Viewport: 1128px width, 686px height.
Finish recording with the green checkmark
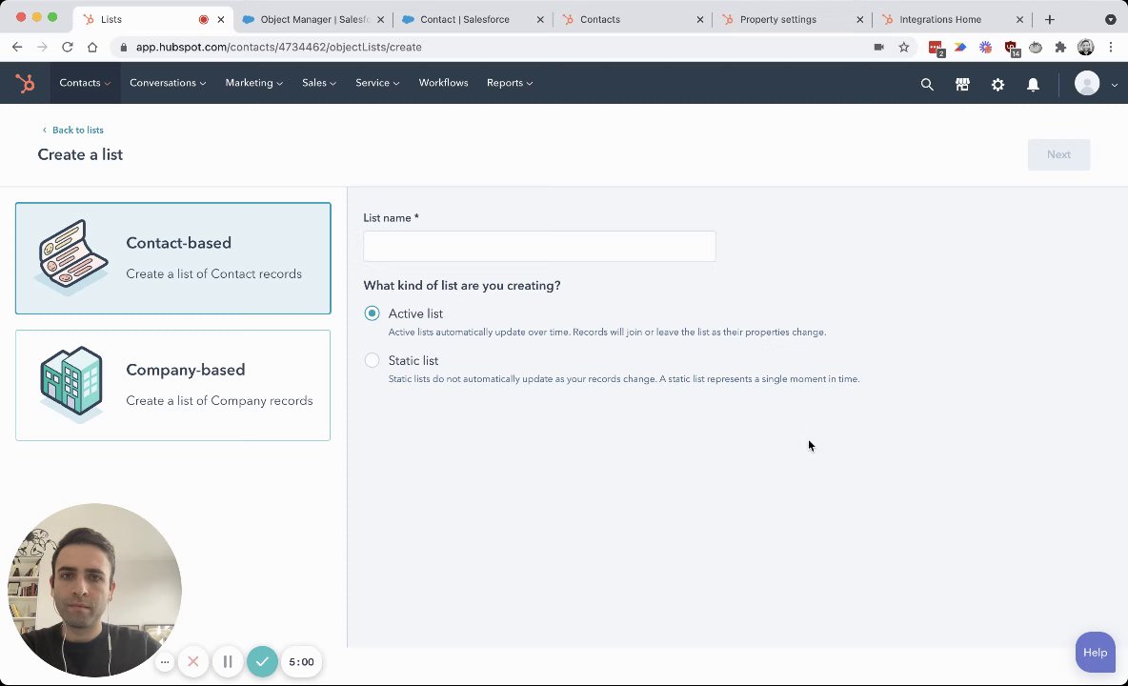pos(262,661)
